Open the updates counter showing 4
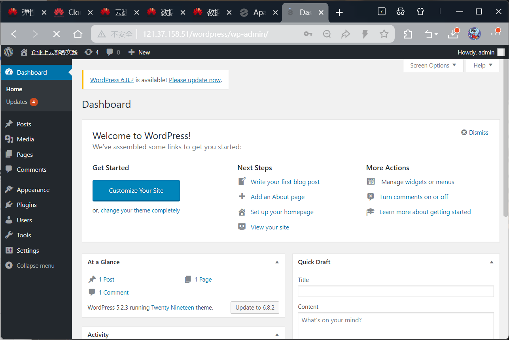Image resolution: width=509 pixels, height=340 pixels. [x=92, y=52]
